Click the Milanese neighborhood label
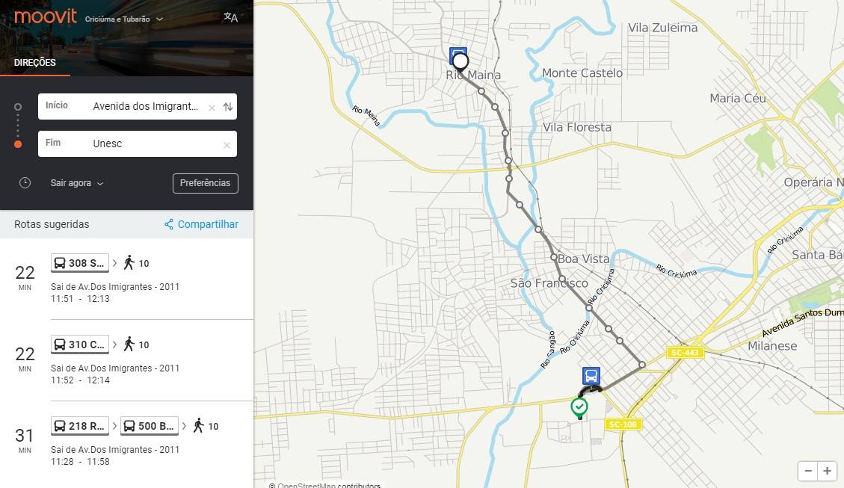 coord(772,346)
